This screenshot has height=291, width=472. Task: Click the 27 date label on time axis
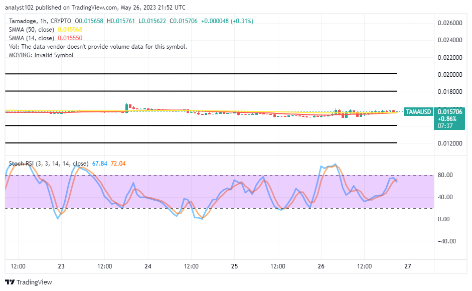tap(408, 266)
